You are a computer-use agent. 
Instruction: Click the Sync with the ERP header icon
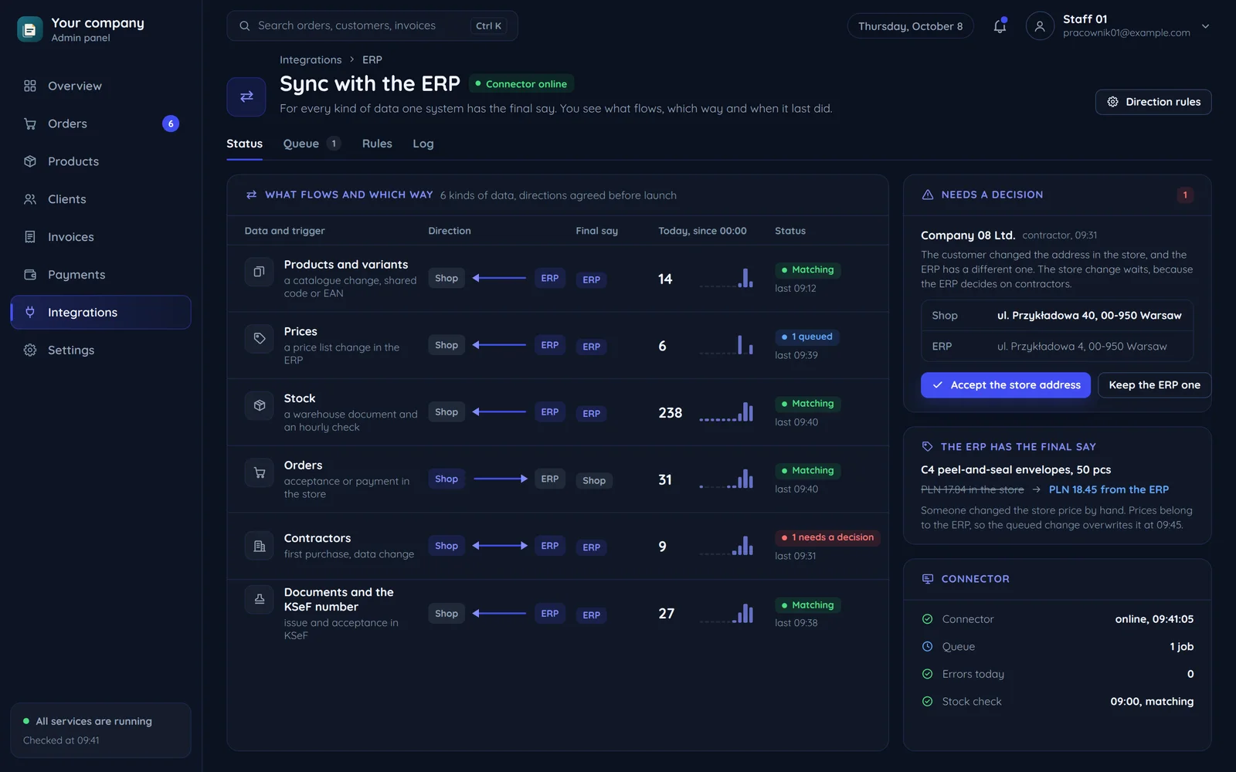(246, 96)
